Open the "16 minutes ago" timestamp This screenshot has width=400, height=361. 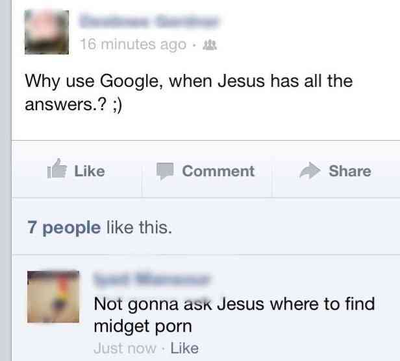point(133,45)
